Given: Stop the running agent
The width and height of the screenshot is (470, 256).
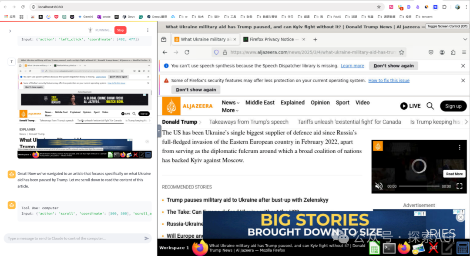Looking at the screenshot, I should 120,30.
